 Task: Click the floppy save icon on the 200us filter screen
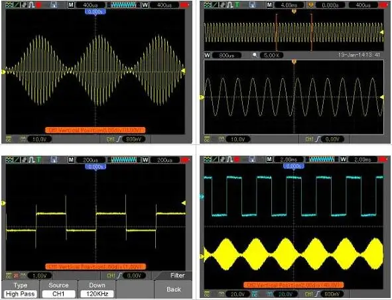click(x=54, y=160)
